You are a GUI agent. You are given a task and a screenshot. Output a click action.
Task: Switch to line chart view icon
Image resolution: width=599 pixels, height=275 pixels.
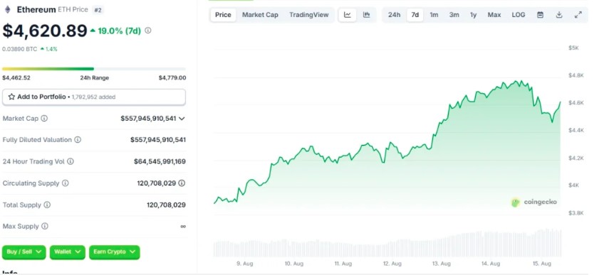tap(348, 15)
